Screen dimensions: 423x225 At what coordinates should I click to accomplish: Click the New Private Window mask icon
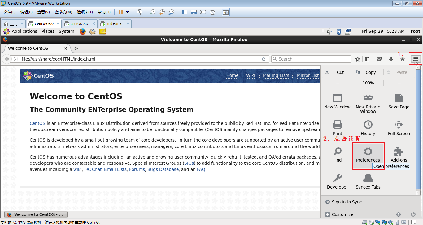coord(368,98)
